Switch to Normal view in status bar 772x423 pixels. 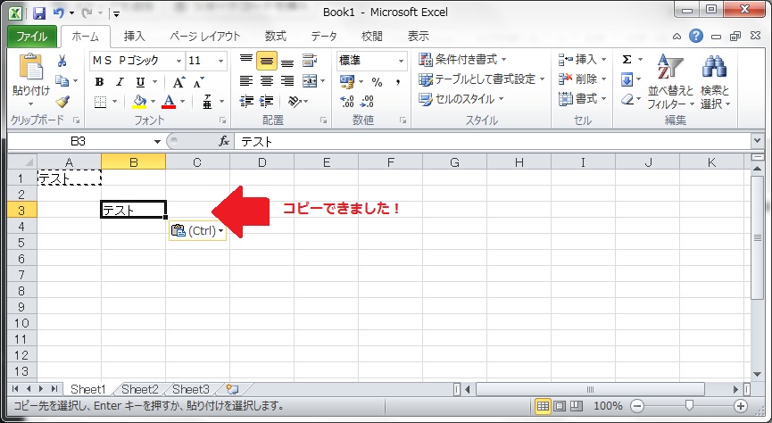click(543, 406)
